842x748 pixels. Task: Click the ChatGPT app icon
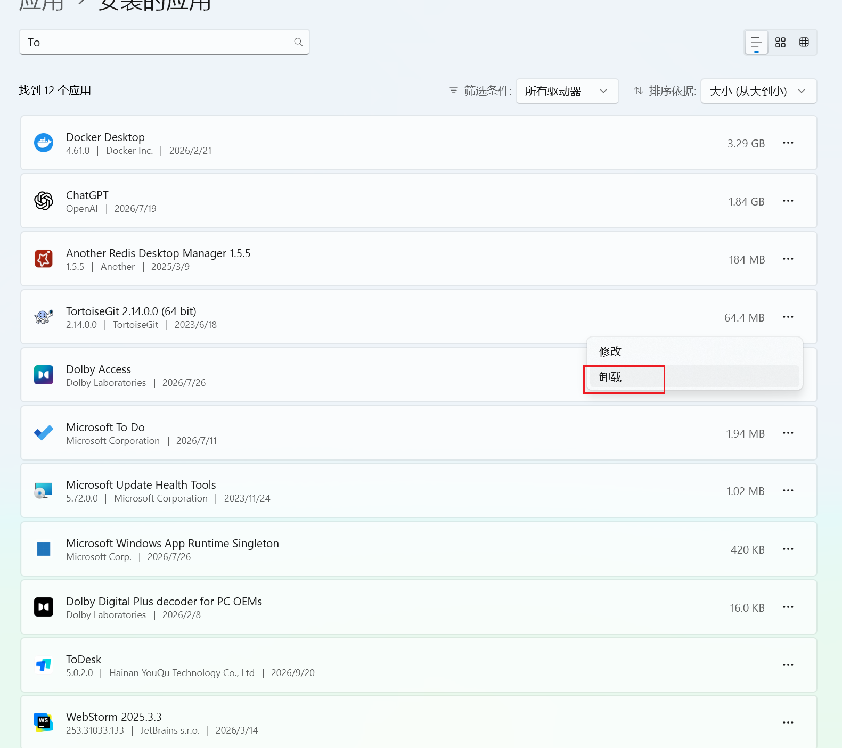click(x=44, y=201)
